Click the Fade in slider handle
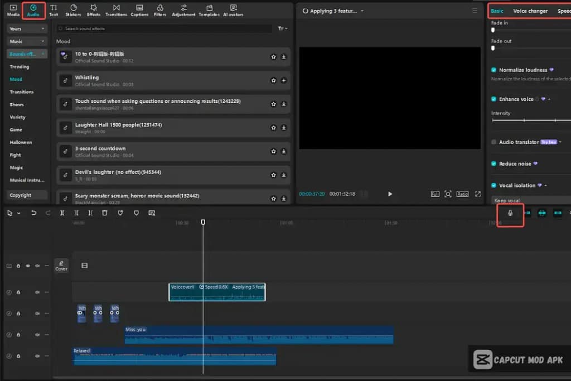The width and height of the screenshot is (571, 381). point(493,30)
